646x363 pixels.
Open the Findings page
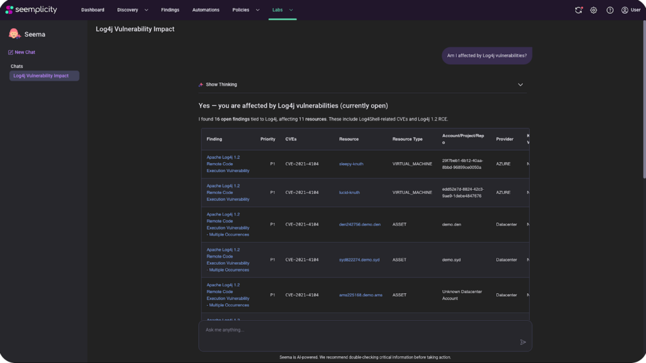click(170, 10)
